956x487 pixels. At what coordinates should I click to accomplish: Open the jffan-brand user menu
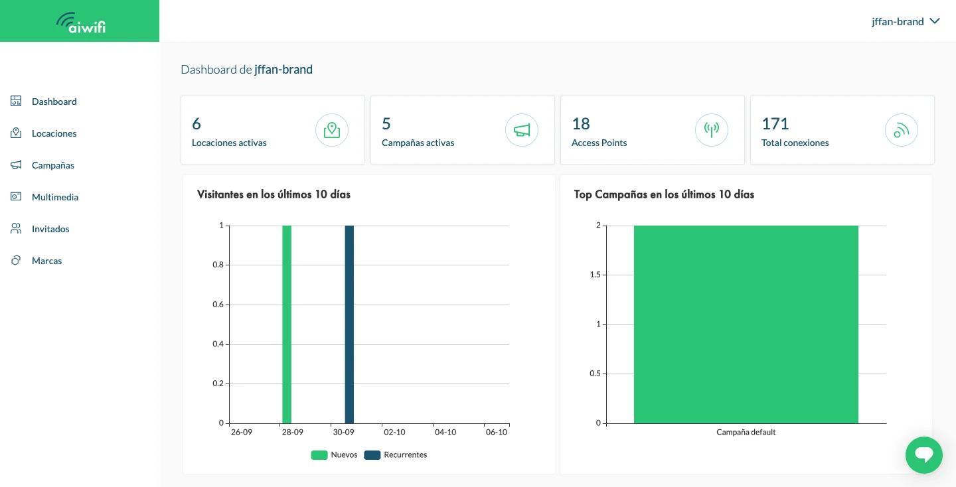click(898, 21)
